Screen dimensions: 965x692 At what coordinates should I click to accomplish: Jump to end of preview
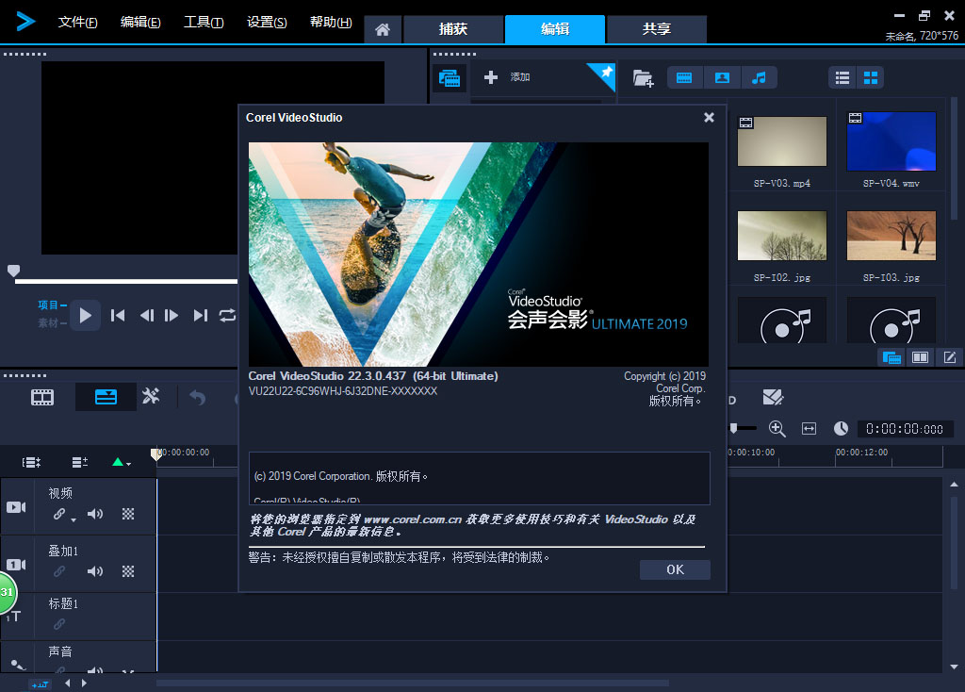[x=200, y=316]
